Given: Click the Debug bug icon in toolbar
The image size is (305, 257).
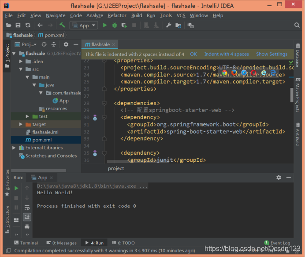Looking at the screenshot, I should pyautogui.click(x=115, y=25).
